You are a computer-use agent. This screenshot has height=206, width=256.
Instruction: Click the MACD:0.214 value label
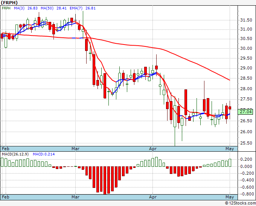(x=44, y=154)
